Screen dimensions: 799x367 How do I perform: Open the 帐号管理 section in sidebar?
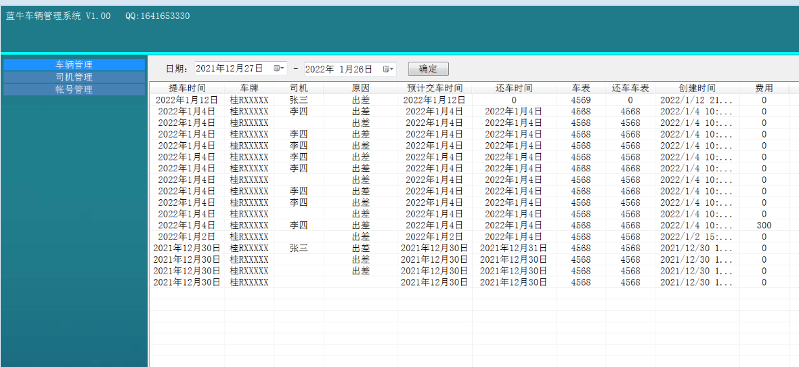click(x=74, y=89)
